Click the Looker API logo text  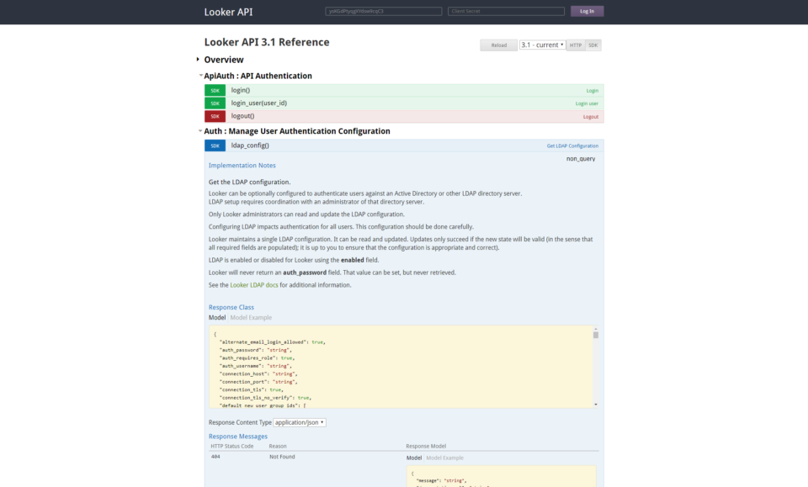(228, 11)
